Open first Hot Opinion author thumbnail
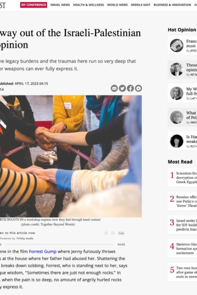The image size is (197, 295). point(177,46)
